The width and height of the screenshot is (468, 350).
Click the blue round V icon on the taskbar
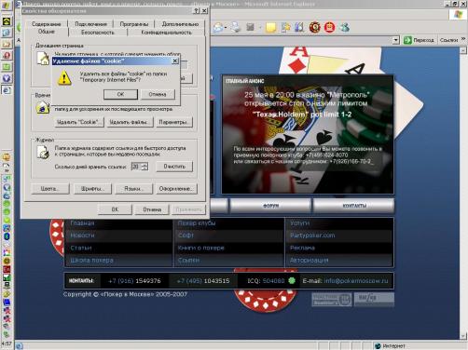pyautogui.click(x=7, y=78)
